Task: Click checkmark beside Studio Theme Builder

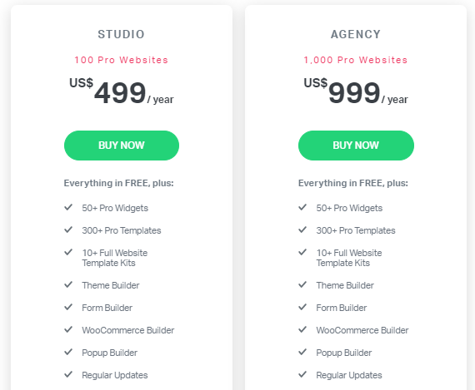Action: [68, 284]
